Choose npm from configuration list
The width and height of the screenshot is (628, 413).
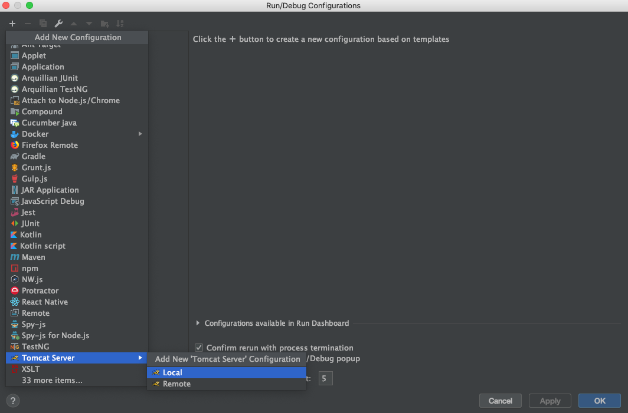coord(77,268)
